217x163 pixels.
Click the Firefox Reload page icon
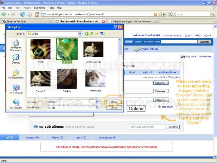pyautogui.click(x=23, y=14)
